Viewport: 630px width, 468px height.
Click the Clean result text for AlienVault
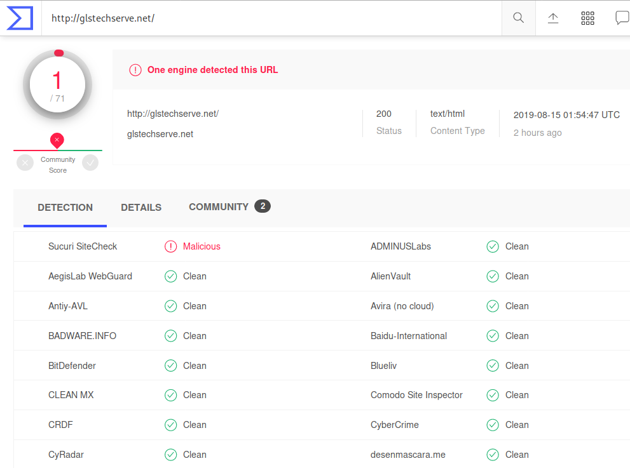coord(517,276)
